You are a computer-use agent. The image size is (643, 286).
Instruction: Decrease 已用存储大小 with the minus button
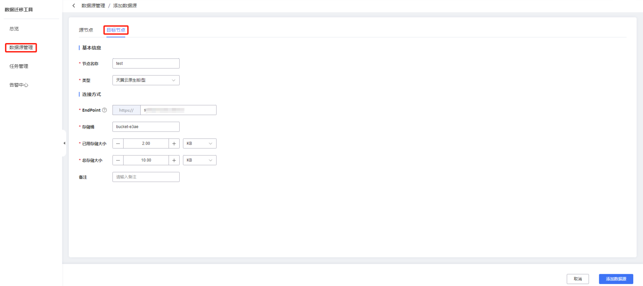pos(118,144)
